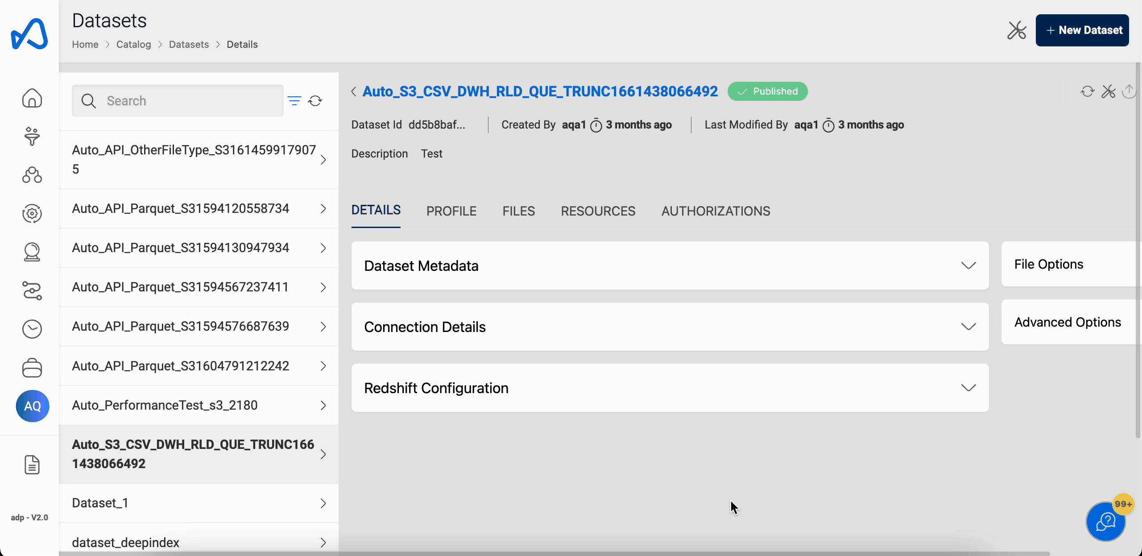
Task: Click the refresh icon in top right panel
Action: (1088, 91)
